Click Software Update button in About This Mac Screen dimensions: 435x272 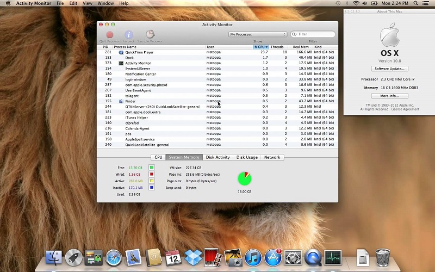pyautogui.click(x=390, y=69)
